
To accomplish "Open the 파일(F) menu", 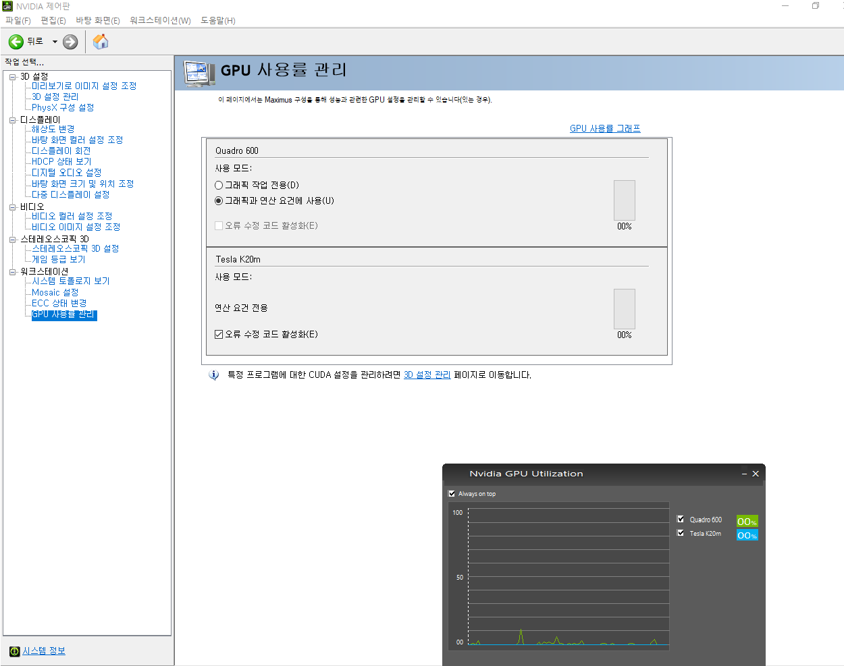I will pos(18,21).
